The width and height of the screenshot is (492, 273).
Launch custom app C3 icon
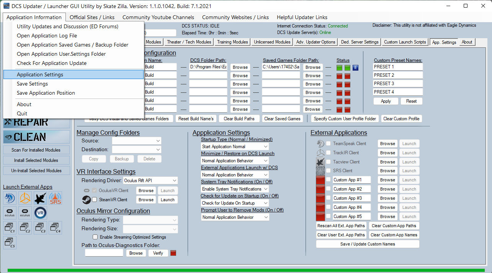[40, 228]
